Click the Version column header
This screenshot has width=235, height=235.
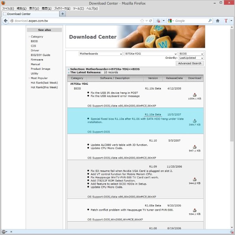point(153,78)
